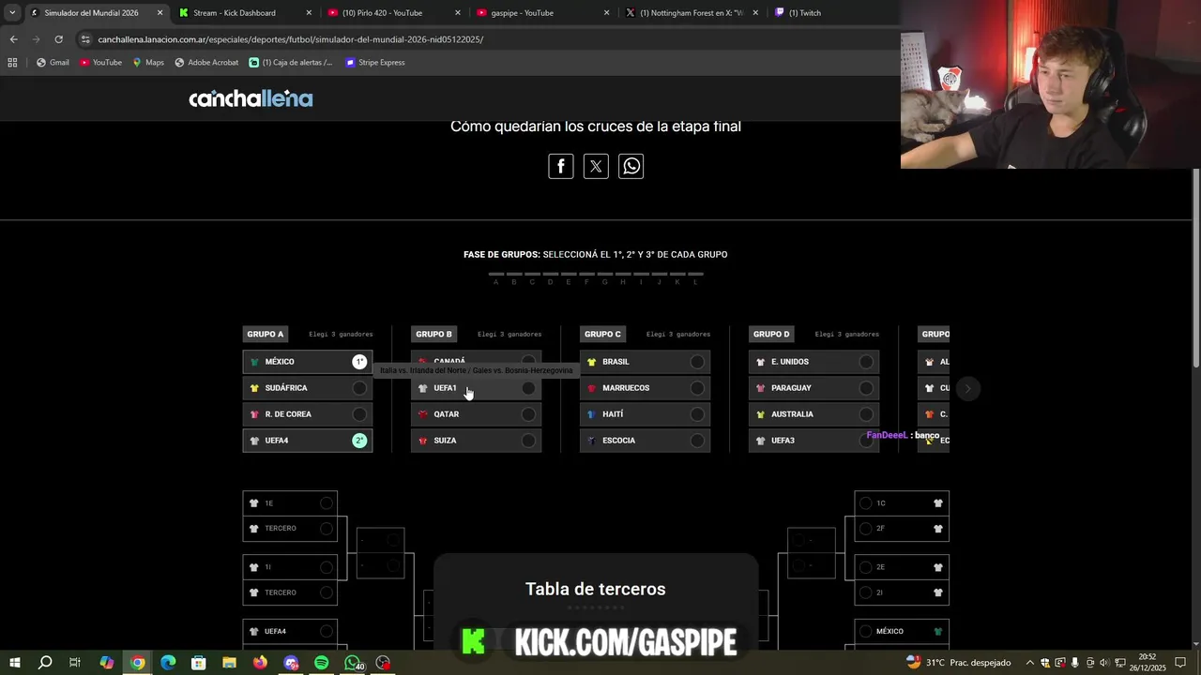Select R. de Corea's circle in Grupo A
The height and width of the screenshot is (675, 1201).
[x=359, y=414]
